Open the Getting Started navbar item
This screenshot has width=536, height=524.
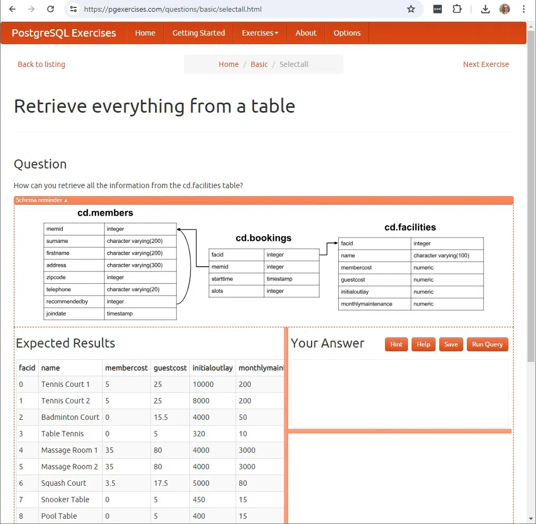[x=199, y=33]
